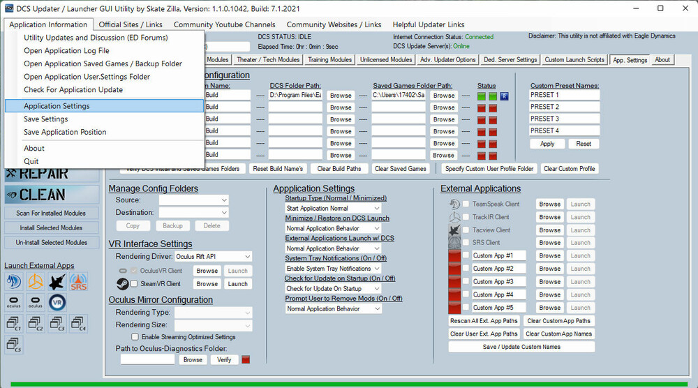Click the Custom App #1 name field

pyautogui.click(x=498, y=255)
